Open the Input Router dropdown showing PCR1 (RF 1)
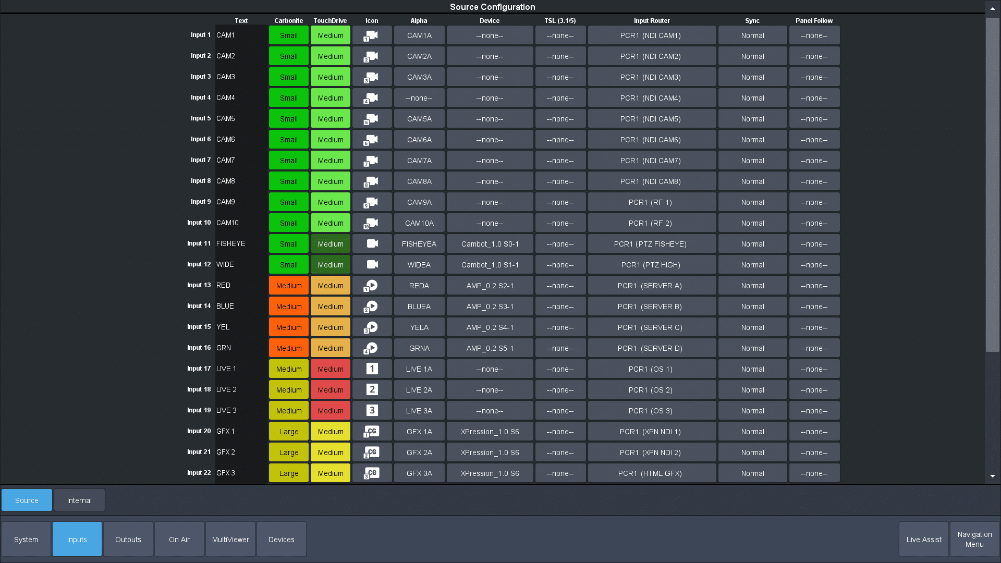Image resolution: width=1001 pixels, height=563 pixels. 652,202
